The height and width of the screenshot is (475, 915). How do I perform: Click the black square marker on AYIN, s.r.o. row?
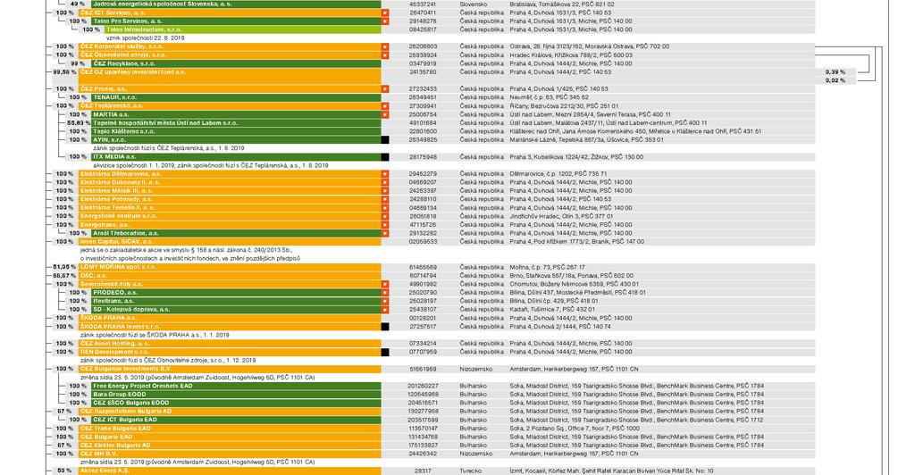[384, 140]
